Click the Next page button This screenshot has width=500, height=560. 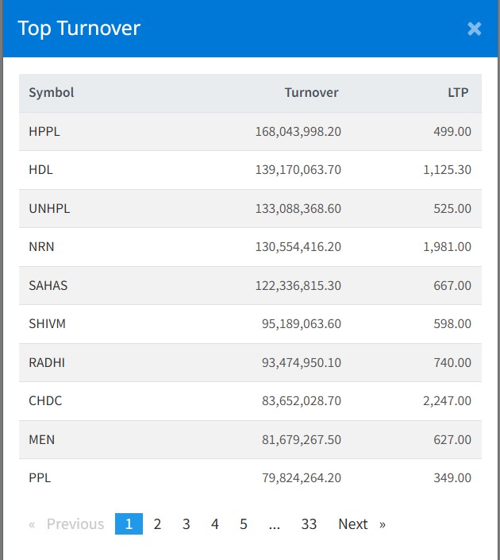coord(361,524)
